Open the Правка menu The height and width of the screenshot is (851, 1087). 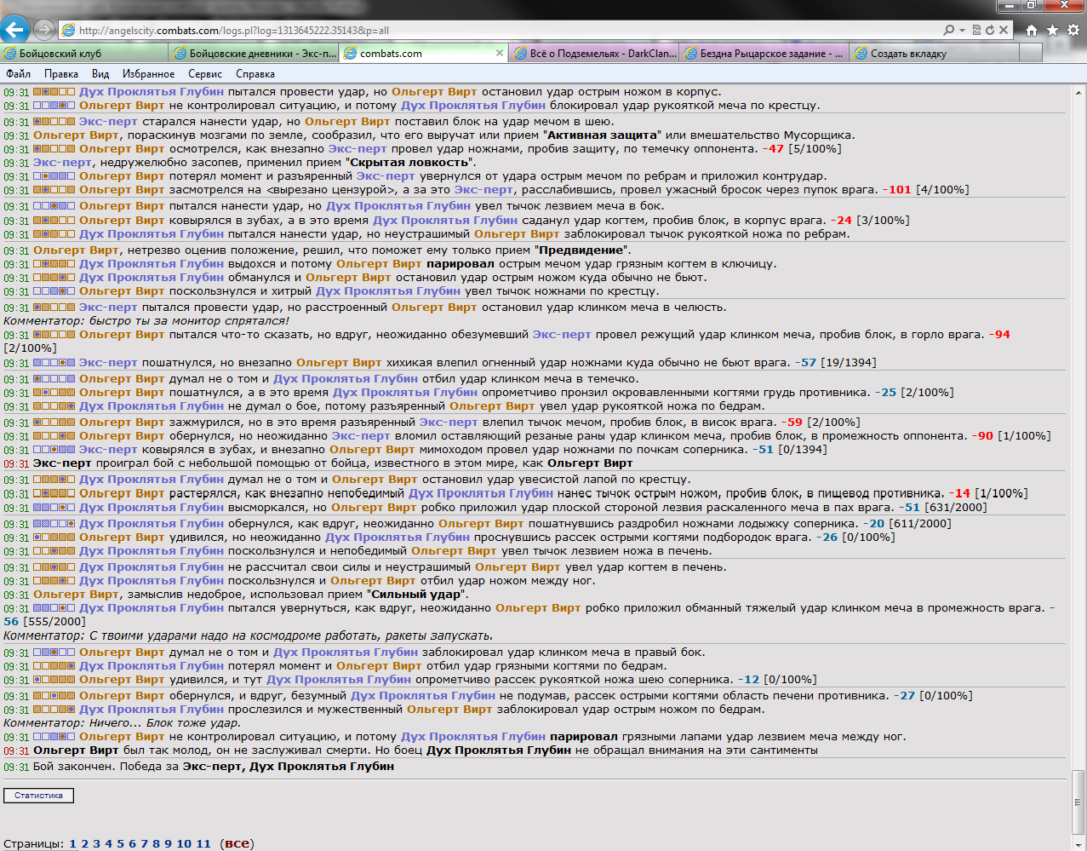61,74
